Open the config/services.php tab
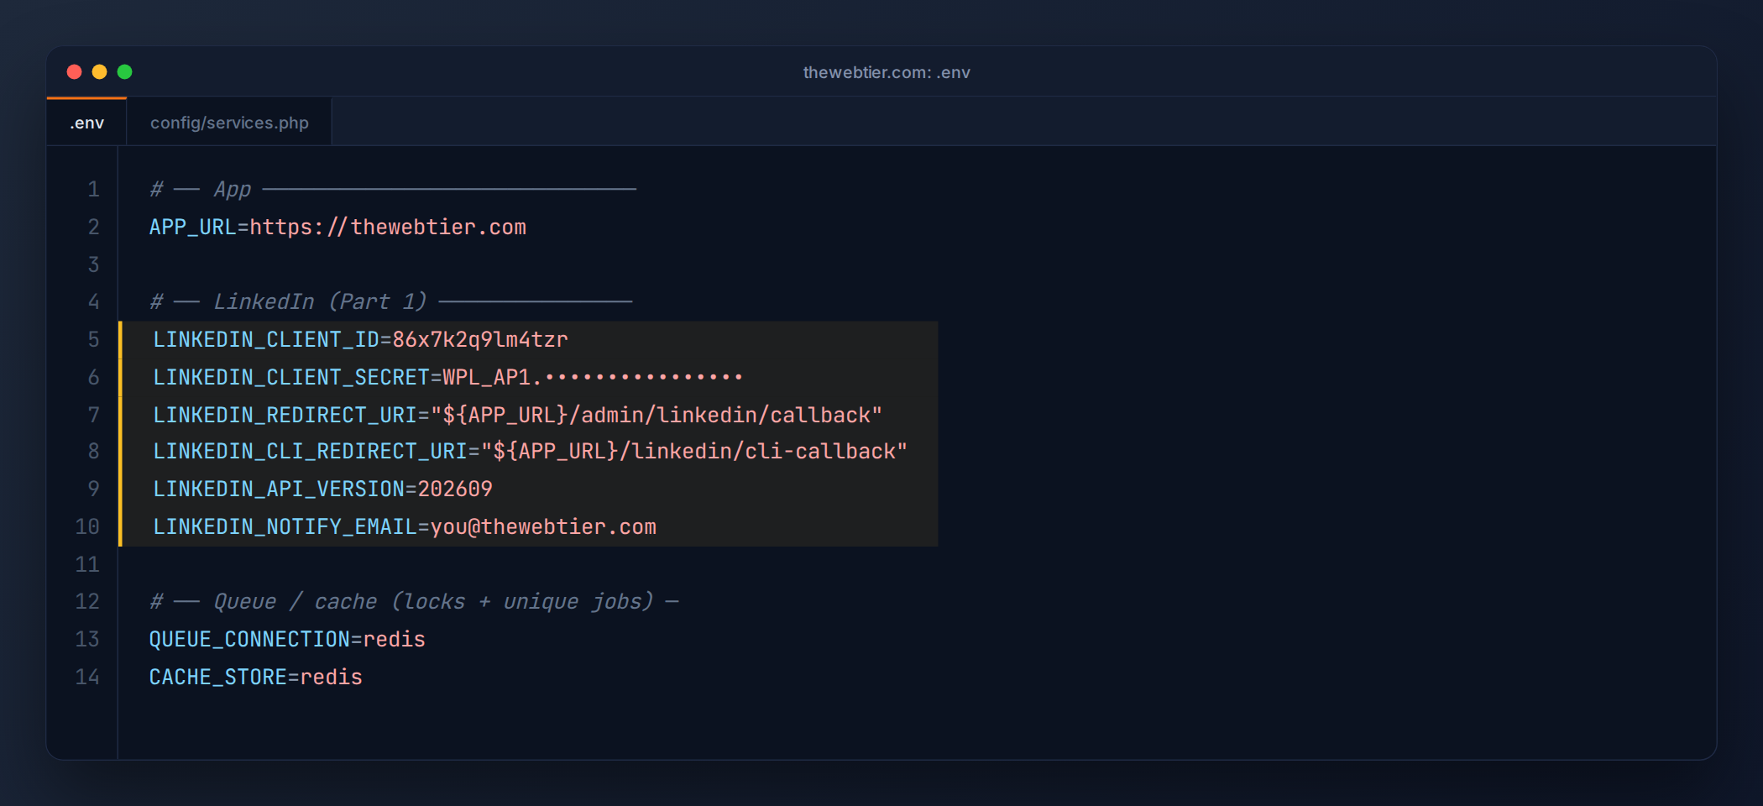 pyautogui.click(x=229, y=123)
